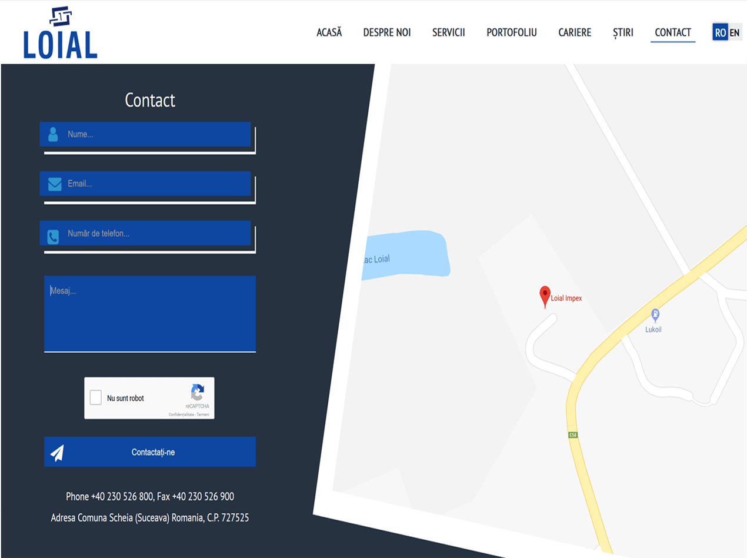Viewport: 747px width, 558px height.
Task: Click the Lukoil gas station marker
Action: coord(655,315)
